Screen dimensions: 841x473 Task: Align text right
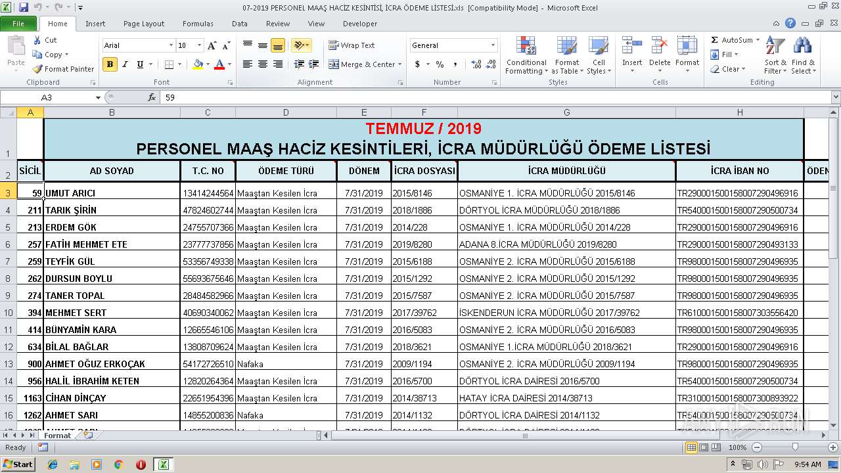pos(278,64)
